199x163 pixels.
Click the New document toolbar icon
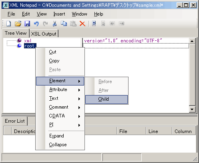click(9, 24)
